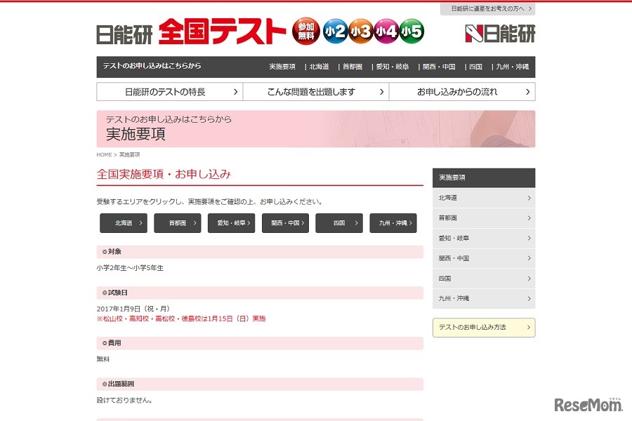The image size is (632, 421).
Task: Click the 全国実施要項・お申し込み heading
Action: point(164,174)
